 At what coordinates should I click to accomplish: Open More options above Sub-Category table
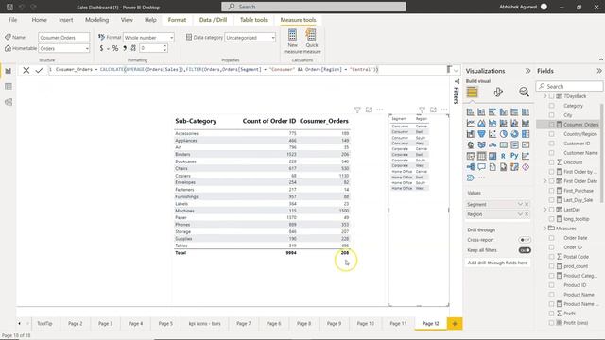tap(380, 110)
